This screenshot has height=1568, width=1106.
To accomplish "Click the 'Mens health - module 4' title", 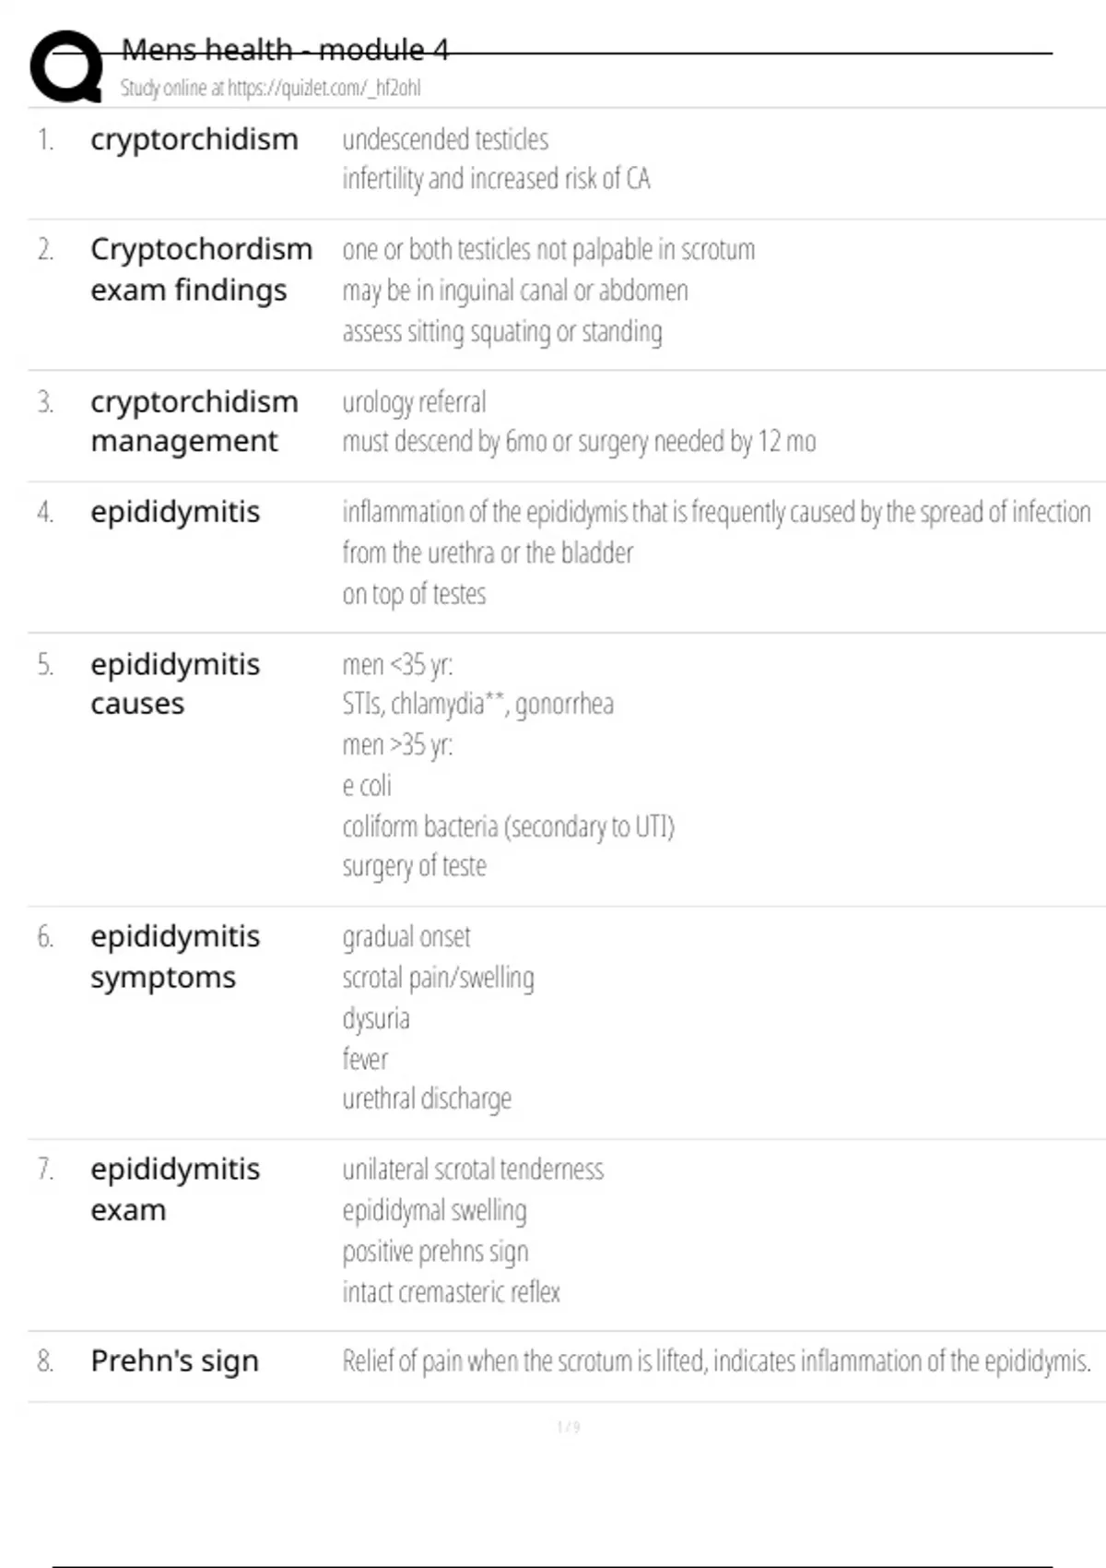I will pos(285,50).
